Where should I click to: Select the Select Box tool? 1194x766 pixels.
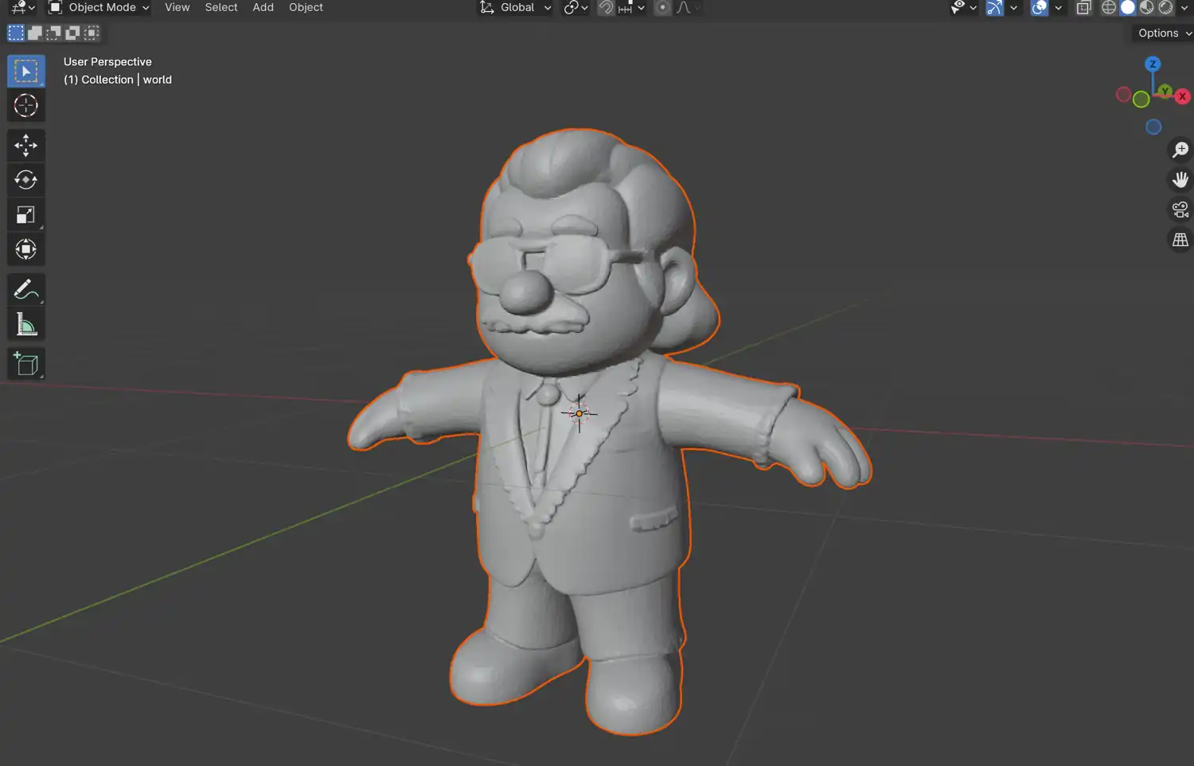26,72
